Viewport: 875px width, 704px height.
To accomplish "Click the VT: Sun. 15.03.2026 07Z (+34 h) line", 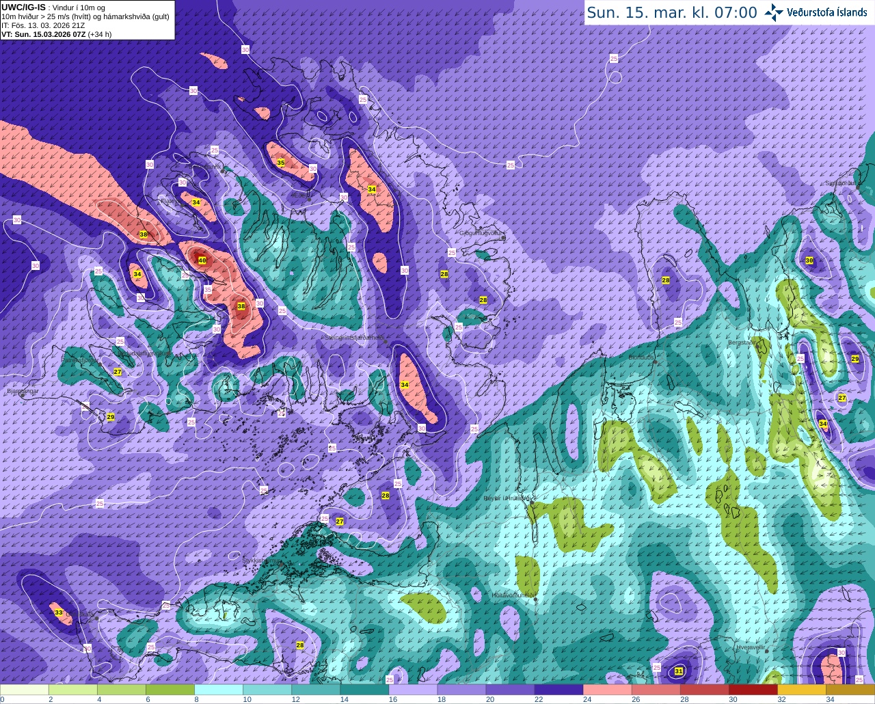I will (x=56, y=34).
